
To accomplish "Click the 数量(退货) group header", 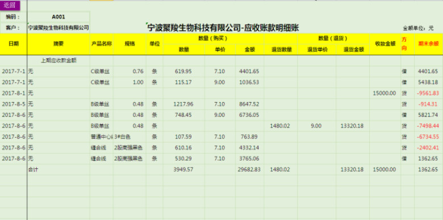I will coord(333,39).
